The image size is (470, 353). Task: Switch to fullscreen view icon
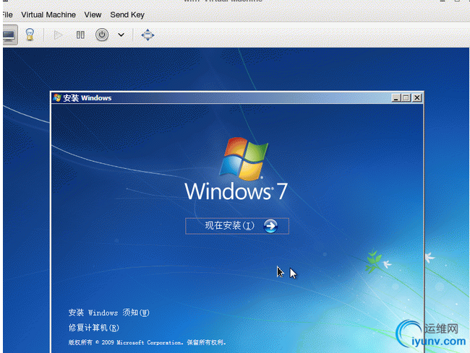click(x=148, y=35)
